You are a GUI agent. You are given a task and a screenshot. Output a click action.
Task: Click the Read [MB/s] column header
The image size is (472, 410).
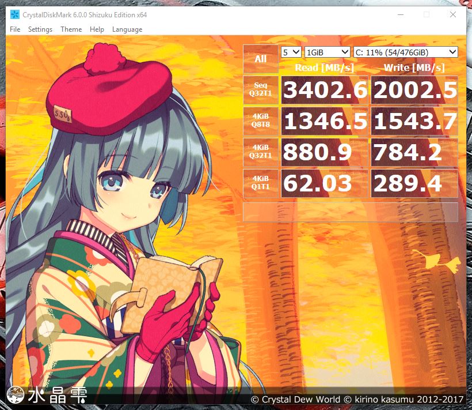coord(325,67)
